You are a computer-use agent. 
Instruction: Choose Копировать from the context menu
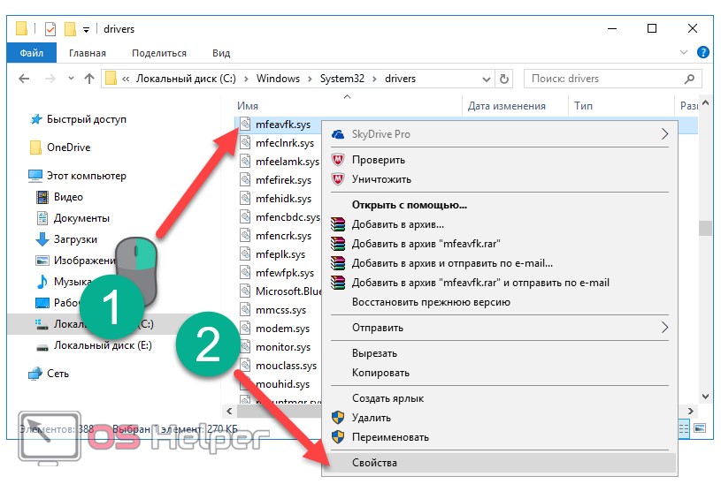pyautogui.click(x=380, y=373)
